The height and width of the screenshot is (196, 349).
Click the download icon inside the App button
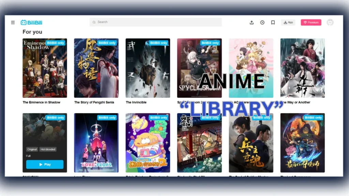click(x=285, y=22)
